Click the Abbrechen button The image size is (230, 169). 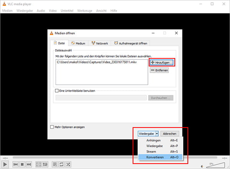click(170, 134)
